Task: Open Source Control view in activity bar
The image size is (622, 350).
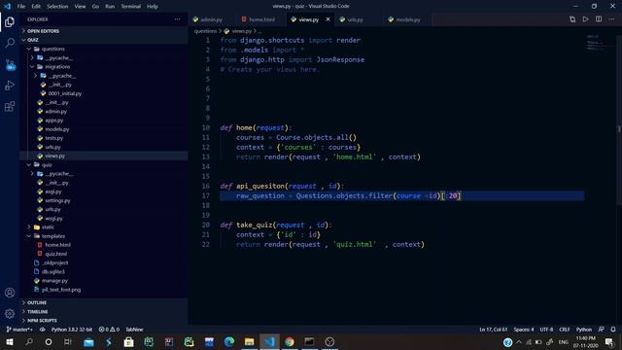Action: (10, 64)
